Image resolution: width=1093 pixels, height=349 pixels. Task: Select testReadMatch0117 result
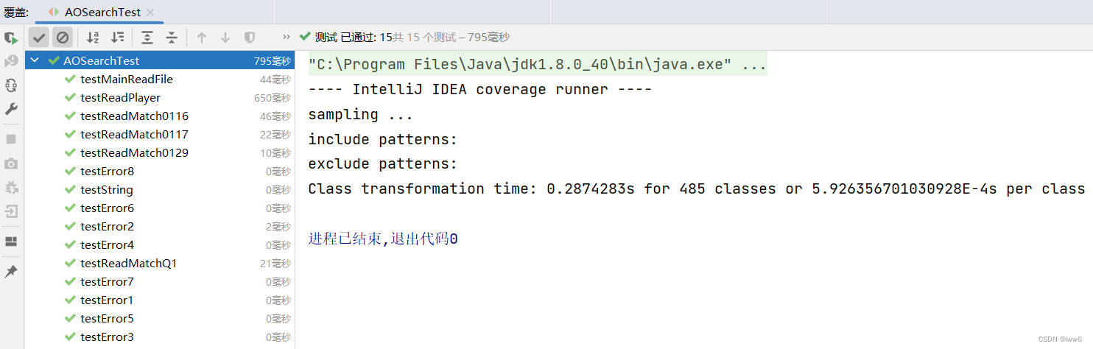click(x=159, y=134)
